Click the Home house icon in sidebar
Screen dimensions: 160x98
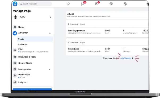click(x=15, y=27)
